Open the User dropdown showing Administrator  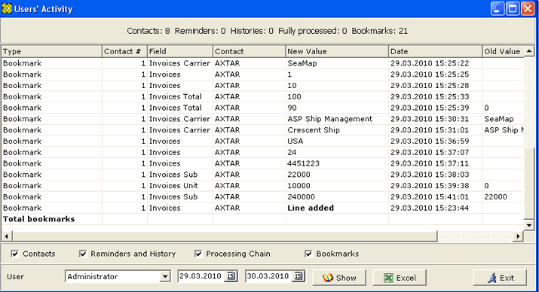tap(165, 276)
